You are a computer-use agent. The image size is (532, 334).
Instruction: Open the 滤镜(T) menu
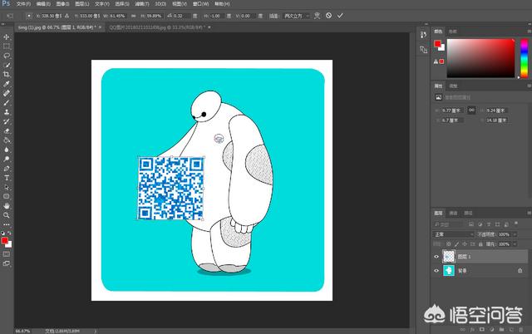(x=142, y=3)
